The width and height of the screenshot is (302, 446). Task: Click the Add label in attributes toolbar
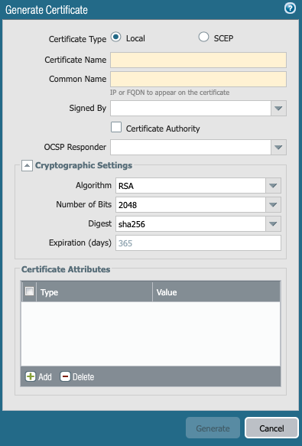click(x=45, y=377)
